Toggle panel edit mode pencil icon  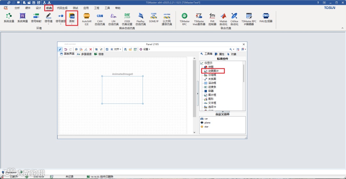click(x=60, y=49)
